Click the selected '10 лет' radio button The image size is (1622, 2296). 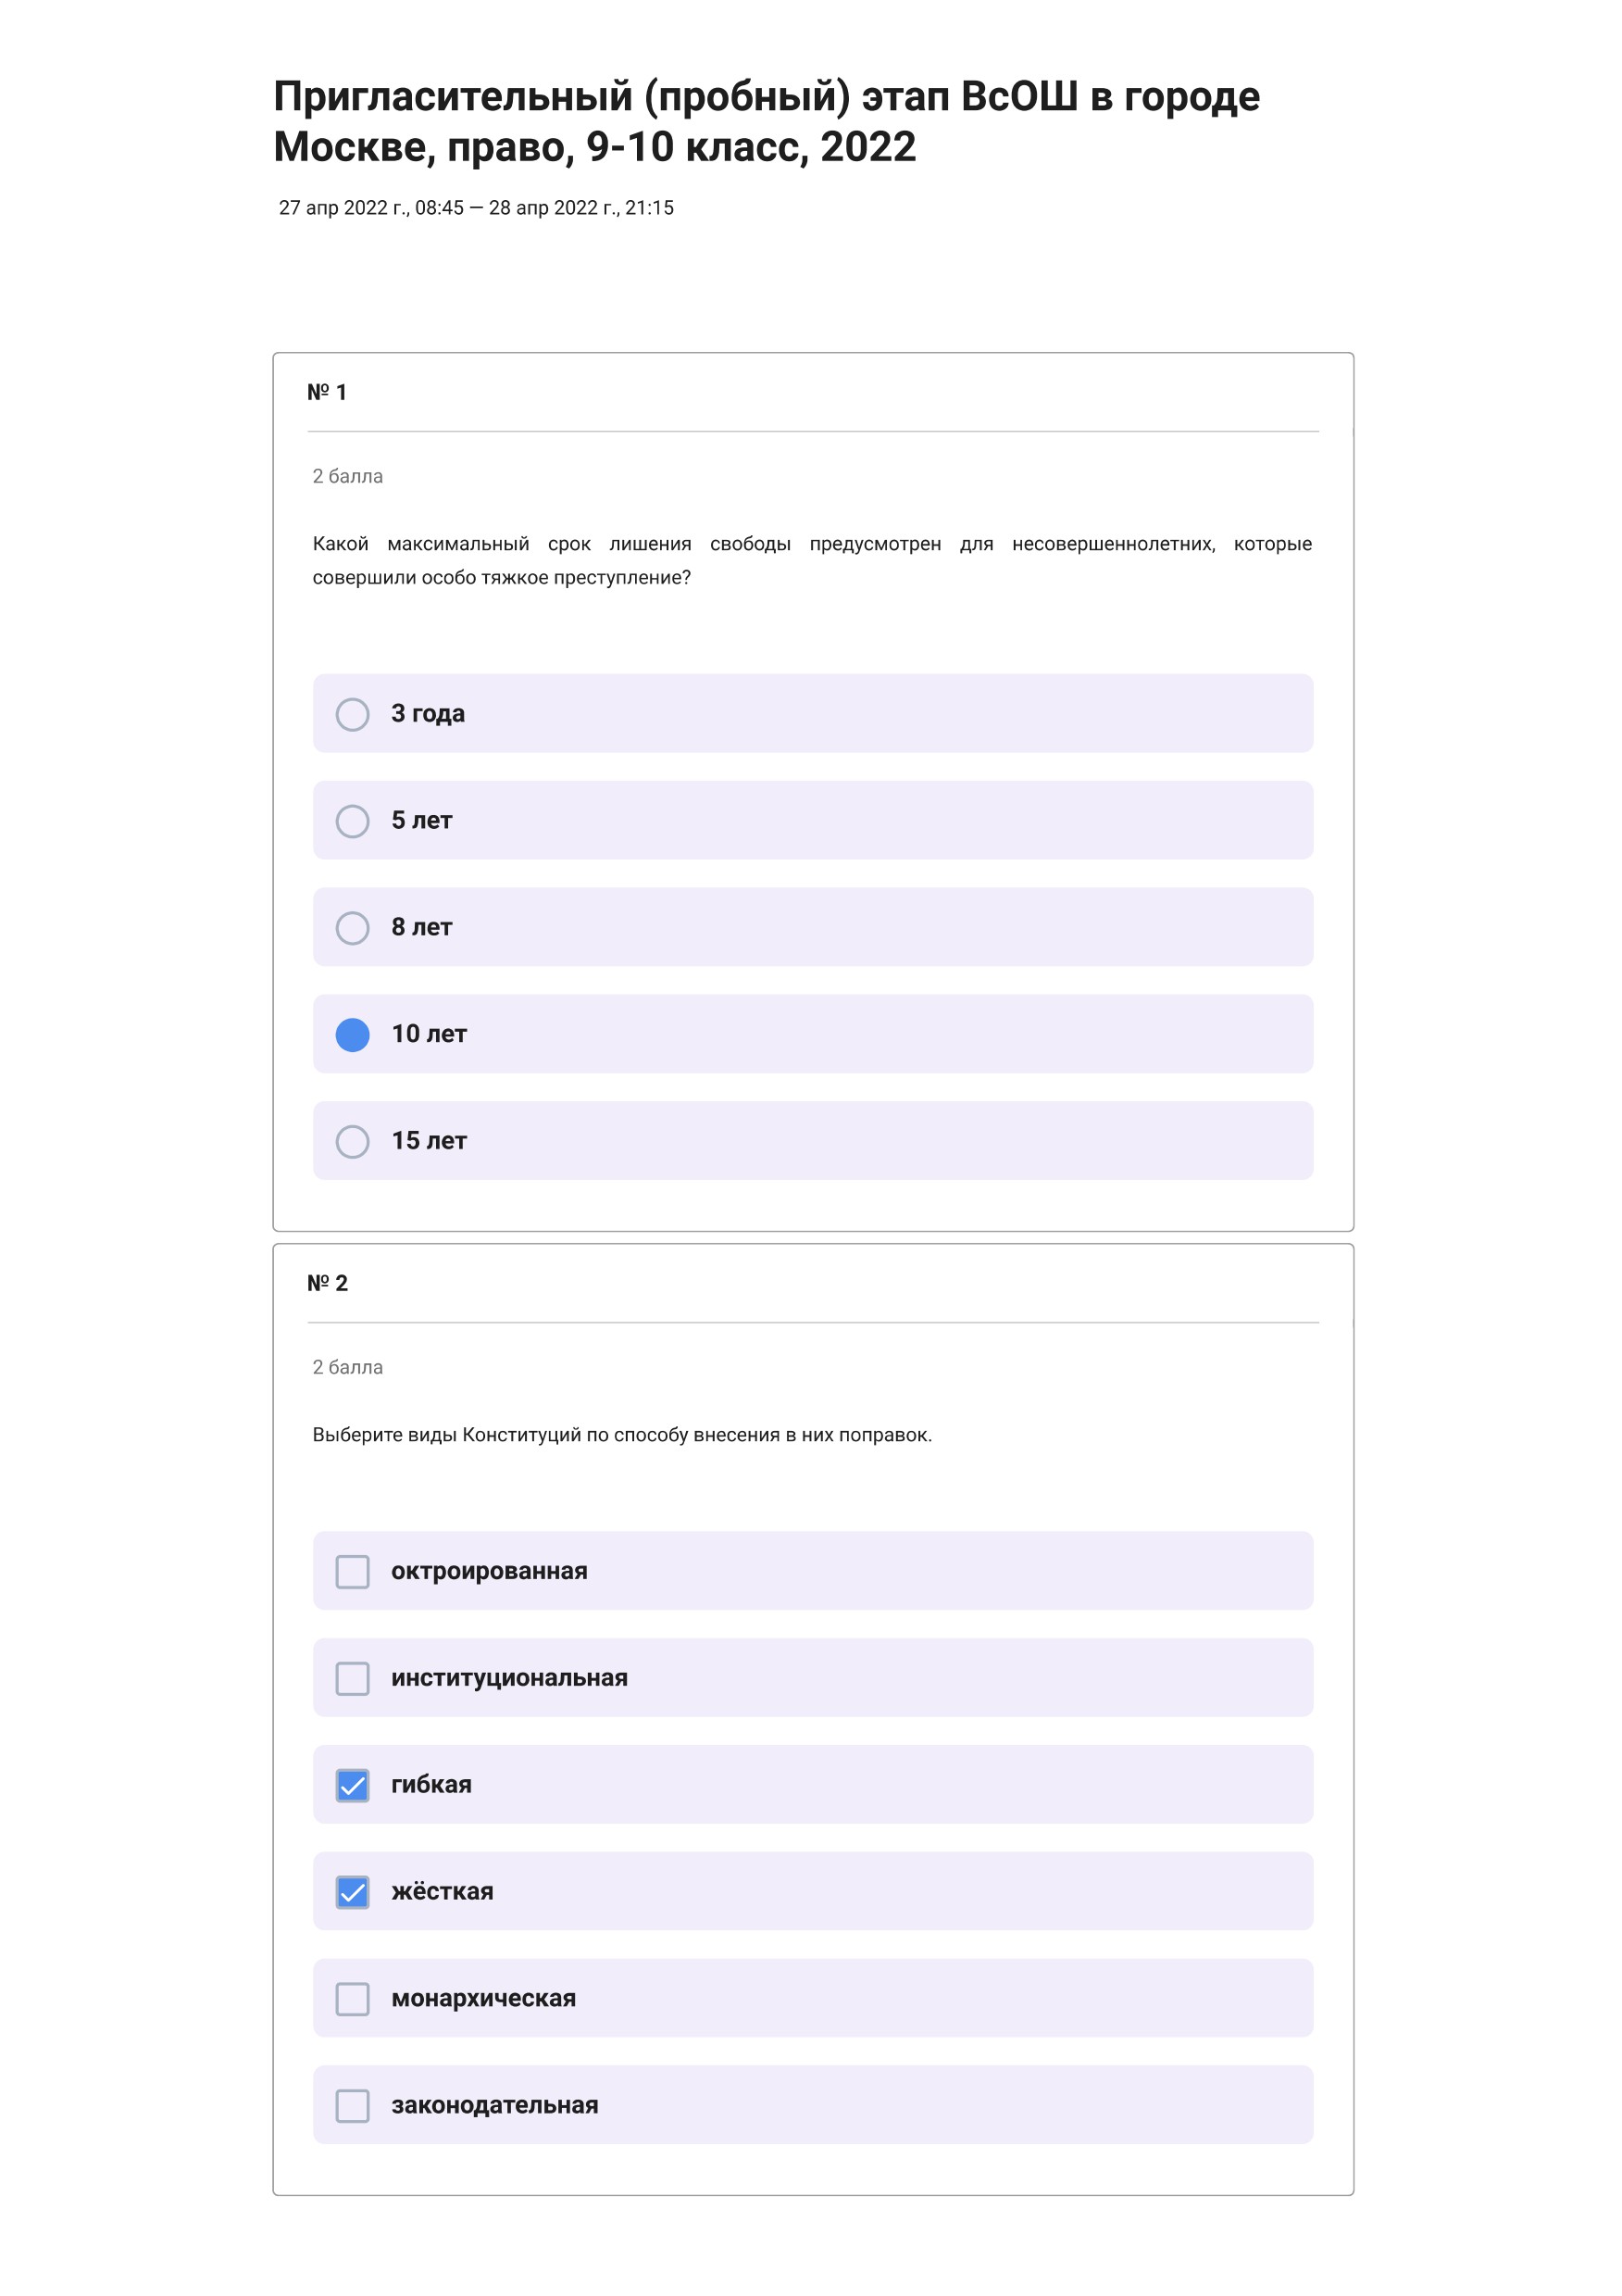coord(352,1034)
